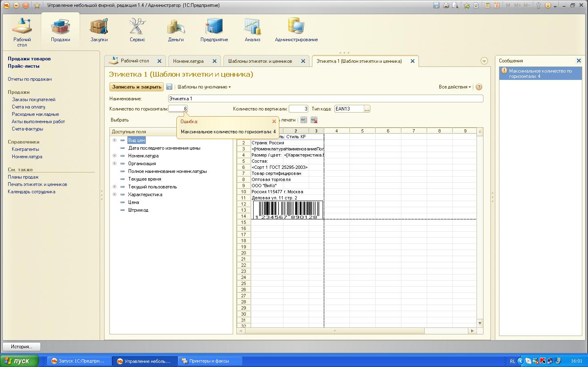Screen dimensions: 588x367
Task: Open the Тип кода selection button
Action: pyautogui.click(x=367, y=109)
